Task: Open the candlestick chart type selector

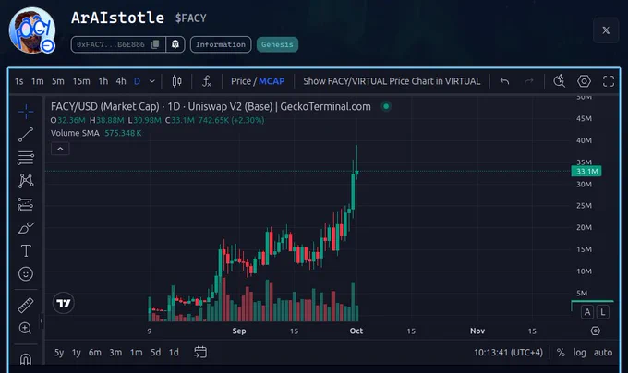Action: click(x=176, y=81)
